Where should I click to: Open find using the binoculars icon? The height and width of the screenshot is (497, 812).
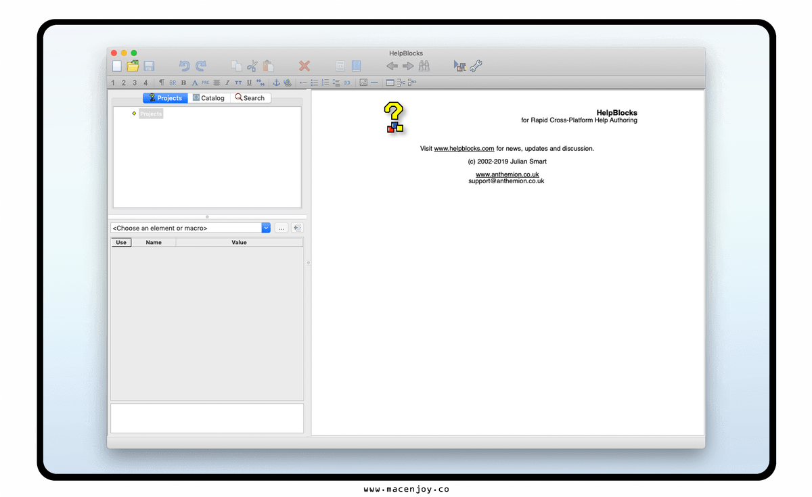tap(424, 66)
